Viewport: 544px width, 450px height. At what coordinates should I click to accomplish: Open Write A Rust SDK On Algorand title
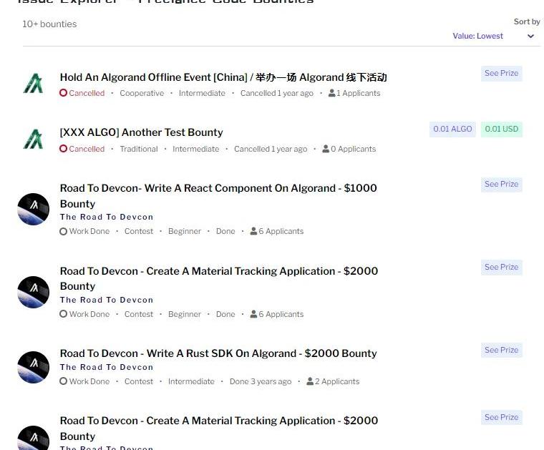tap(218, 353)
